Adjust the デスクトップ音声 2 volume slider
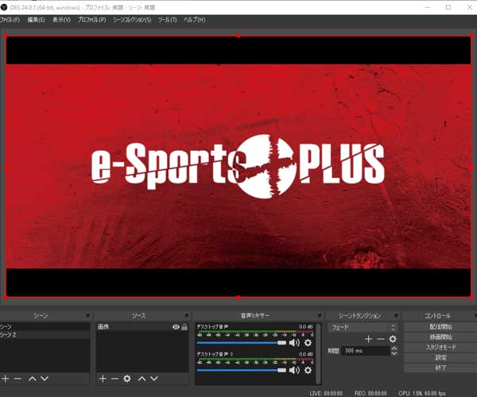This screenshot has width=477, height=397. tap(242, 370)
